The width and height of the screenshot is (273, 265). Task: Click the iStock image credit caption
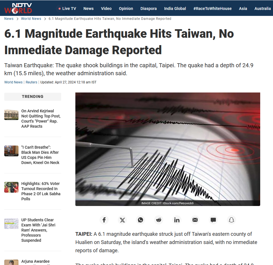[x=167, y=203]
